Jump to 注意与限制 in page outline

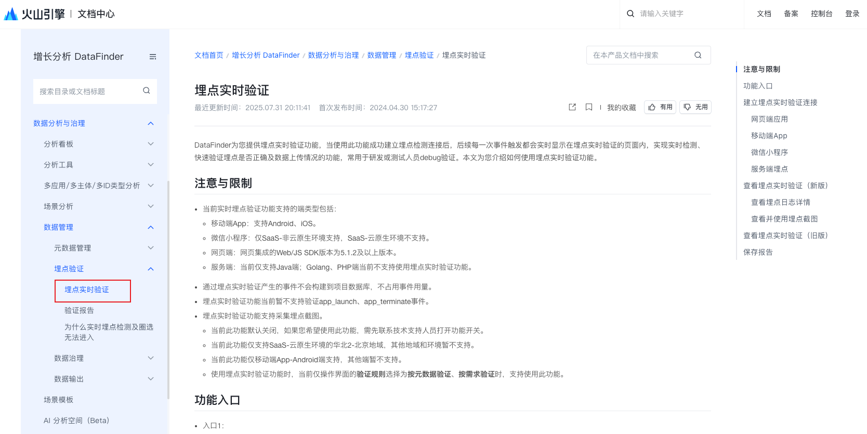click(x=761, y=69)
